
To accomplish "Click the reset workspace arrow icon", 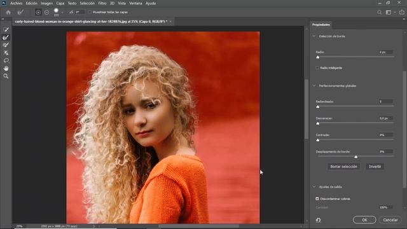I will tap(318, 220).
